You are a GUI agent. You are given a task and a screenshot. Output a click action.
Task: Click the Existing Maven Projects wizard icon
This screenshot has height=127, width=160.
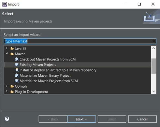[17, 65]
